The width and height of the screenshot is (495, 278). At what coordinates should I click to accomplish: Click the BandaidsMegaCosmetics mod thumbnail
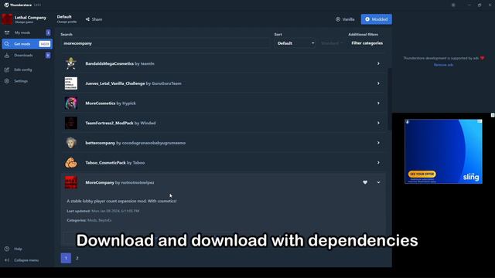pyautogui.click(x=71, y=63)
